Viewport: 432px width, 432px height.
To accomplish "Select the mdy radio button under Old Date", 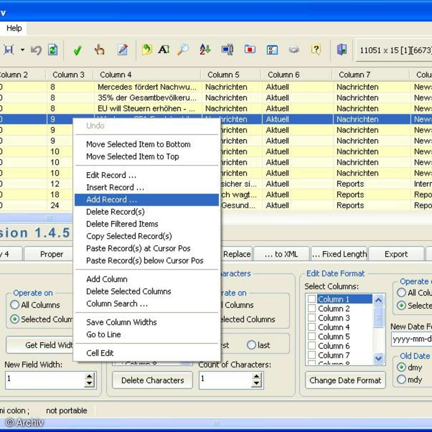I will coord(402,379).
